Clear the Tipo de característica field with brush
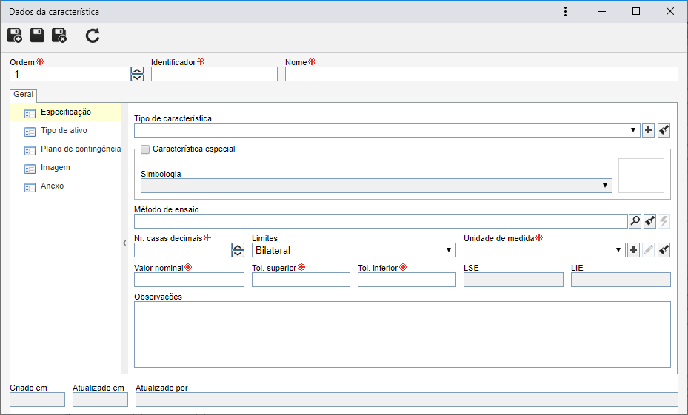Image resolution: width=688 pixels, height=415 pixels. 664,130
